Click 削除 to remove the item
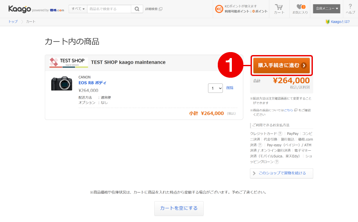This screenshot has height=222, width=358. point(230,88)
